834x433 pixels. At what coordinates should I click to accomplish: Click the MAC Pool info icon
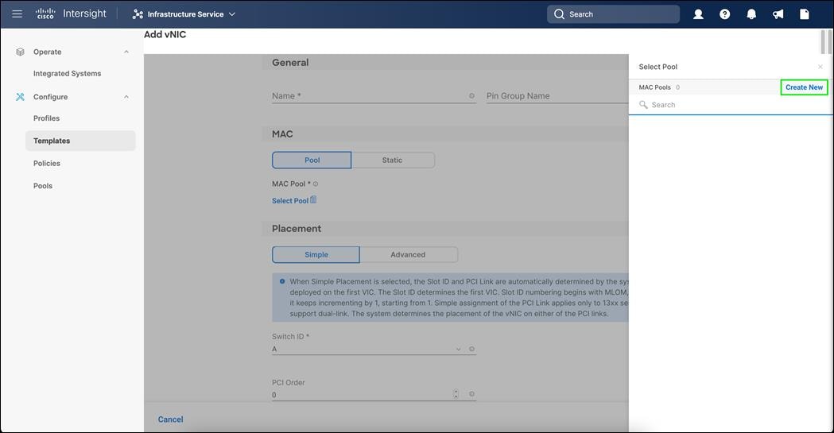pyautogui.click(x=316, y=184)
